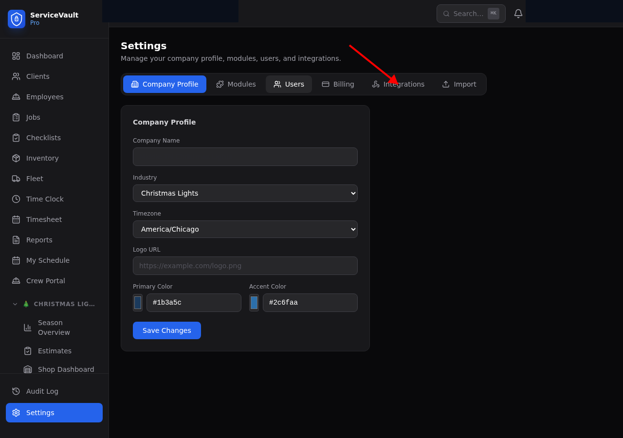Open the Dashboard from the sidebar
This screenshot has height=438, width=623.
point(44,55)
